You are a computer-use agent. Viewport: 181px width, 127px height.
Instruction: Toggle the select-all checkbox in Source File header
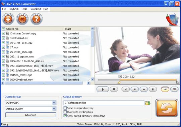[3, 29]
